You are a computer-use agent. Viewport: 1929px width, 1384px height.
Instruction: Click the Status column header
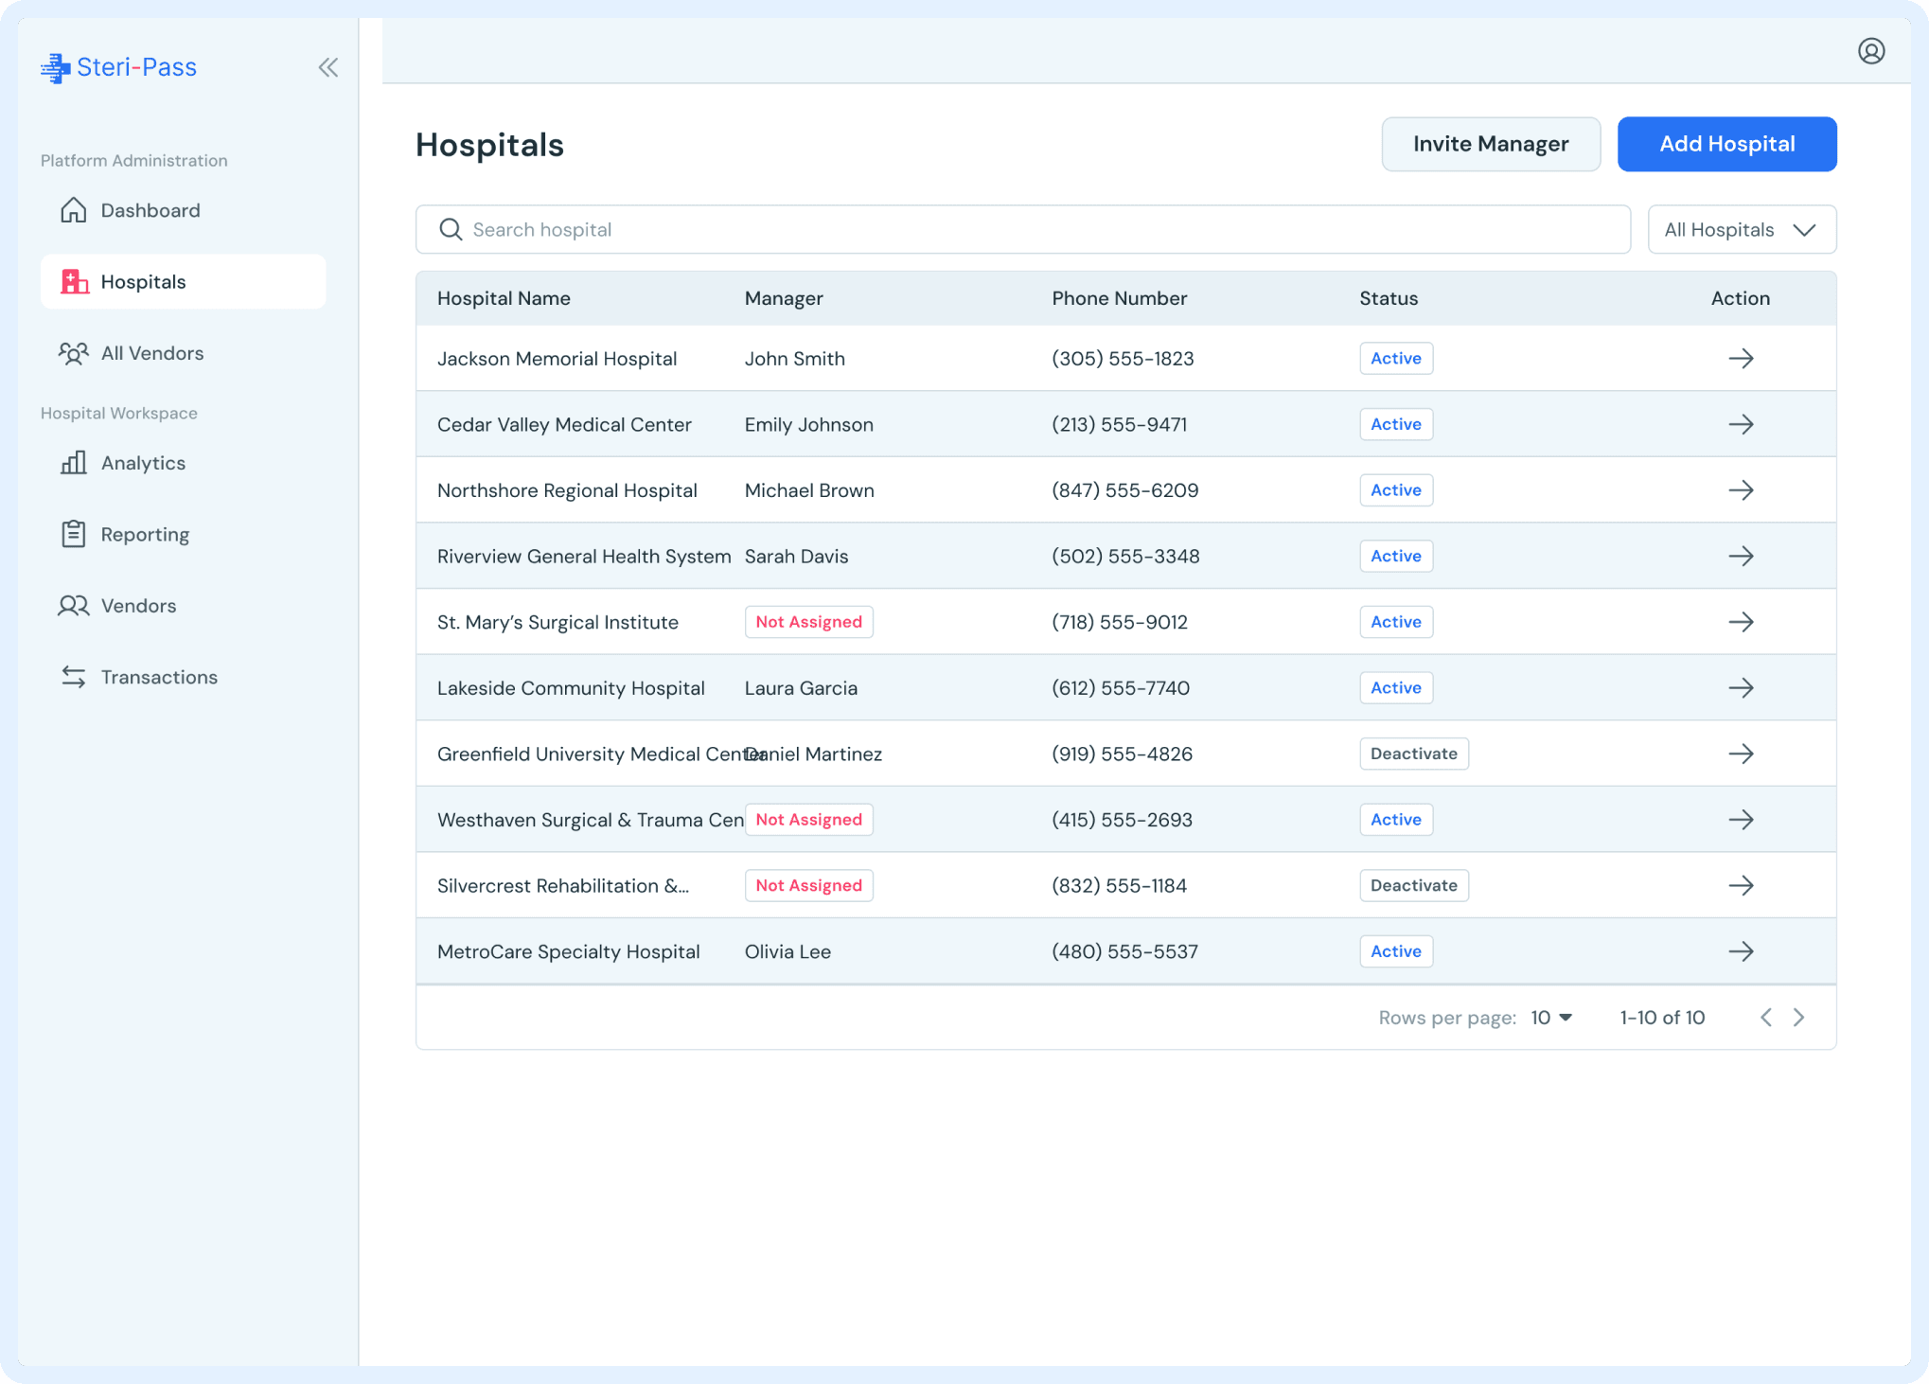[1389, 298]
